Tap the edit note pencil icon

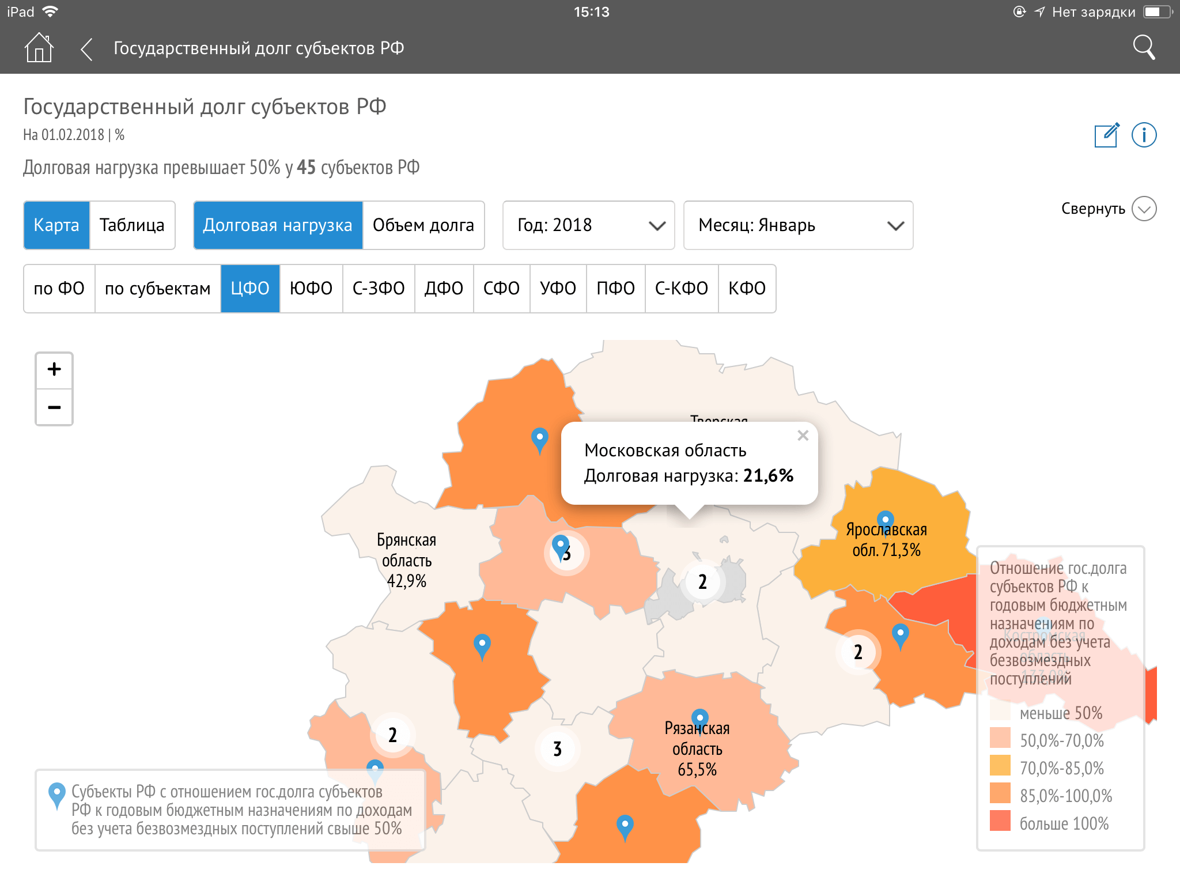coord(1107,135)
